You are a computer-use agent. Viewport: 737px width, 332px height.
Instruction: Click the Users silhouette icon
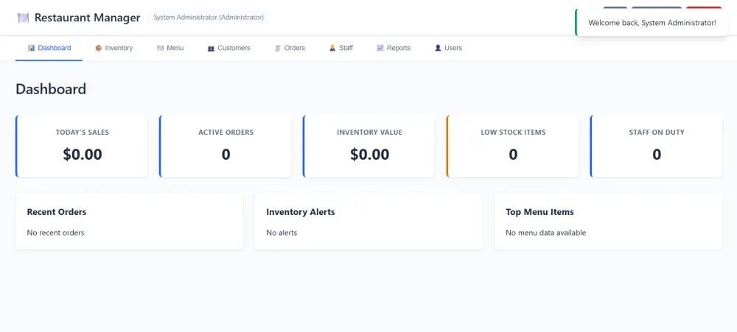click(x=438, y=48)
